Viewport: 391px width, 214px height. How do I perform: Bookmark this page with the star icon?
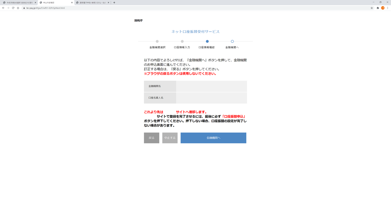[x=372, y=8]
